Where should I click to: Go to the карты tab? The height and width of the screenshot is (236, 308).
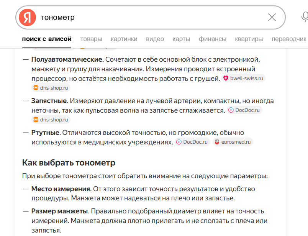point(181,39)
